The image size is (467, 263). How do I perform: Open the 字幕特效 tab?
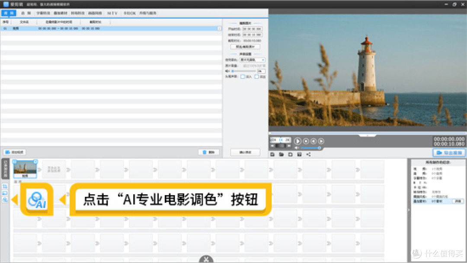(x=43, y=13)
